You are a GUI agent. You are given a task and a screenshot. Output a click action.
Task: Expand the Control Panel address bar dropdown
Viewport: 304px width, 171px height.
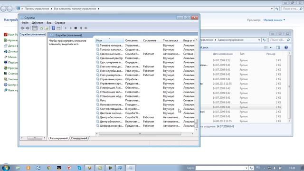(272, 9)
